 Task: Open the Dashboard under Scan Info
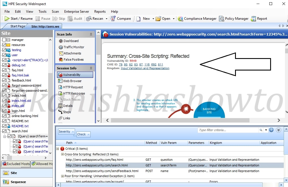(69, 41)
